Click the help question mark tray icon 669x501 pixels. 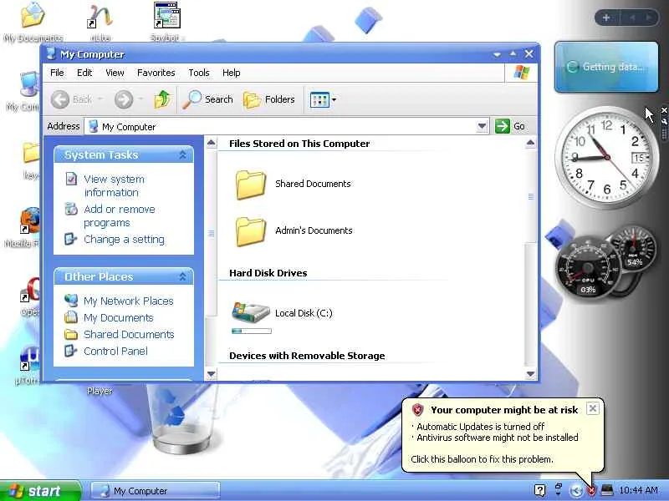coord(539,491)
